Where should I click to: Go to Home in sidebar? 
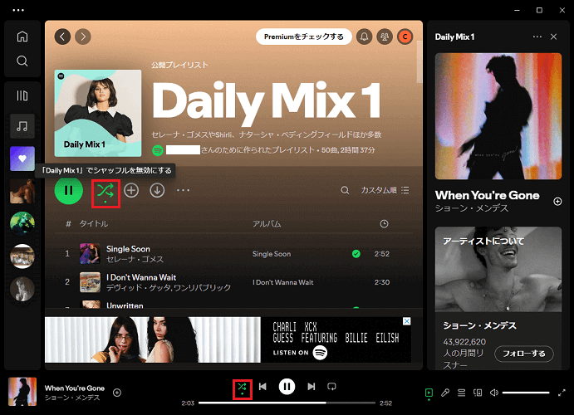(x=22, y=37)
